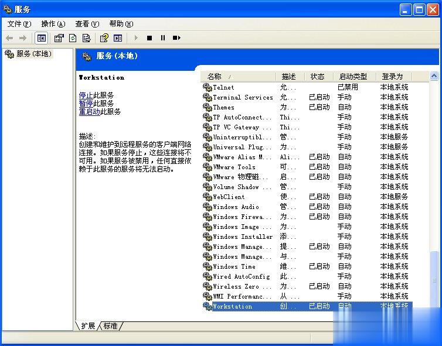Sort by the 状态 column header
The image size is (442, 346).
coord(319,76)
